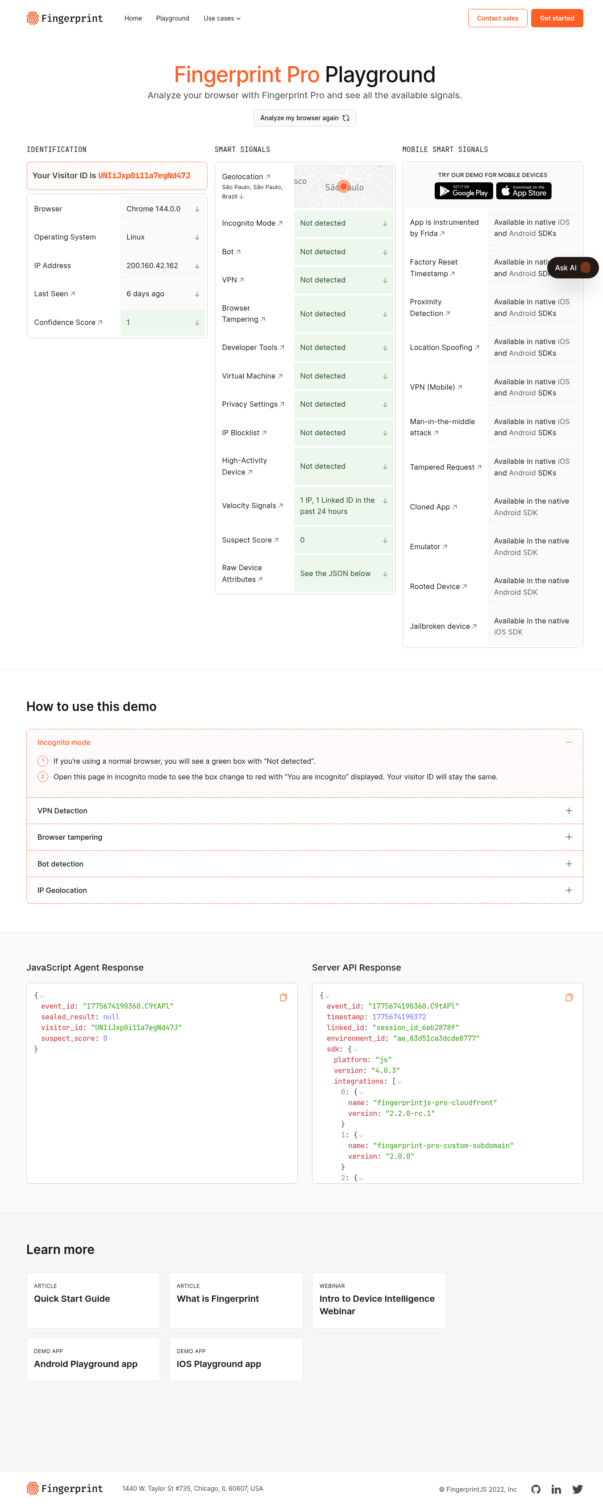Image resolution: width=603 pixels, height=1506 pixels.
Task: Go to the Playground nav item
Action: point(172,18)
